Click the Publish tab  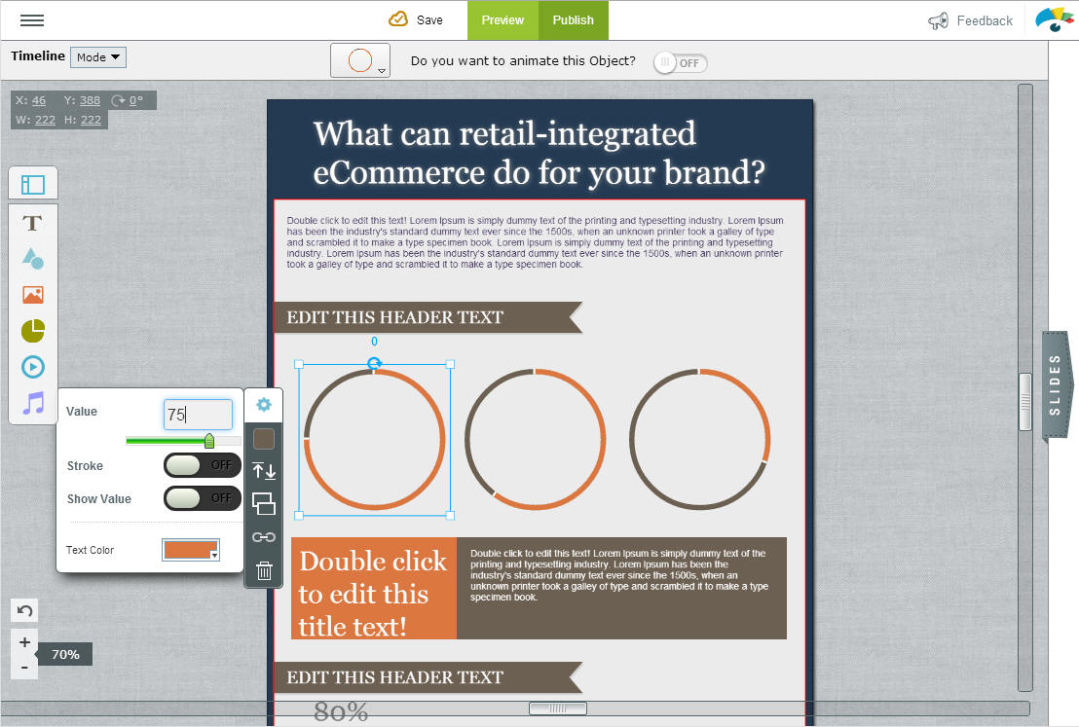[574, 20]
